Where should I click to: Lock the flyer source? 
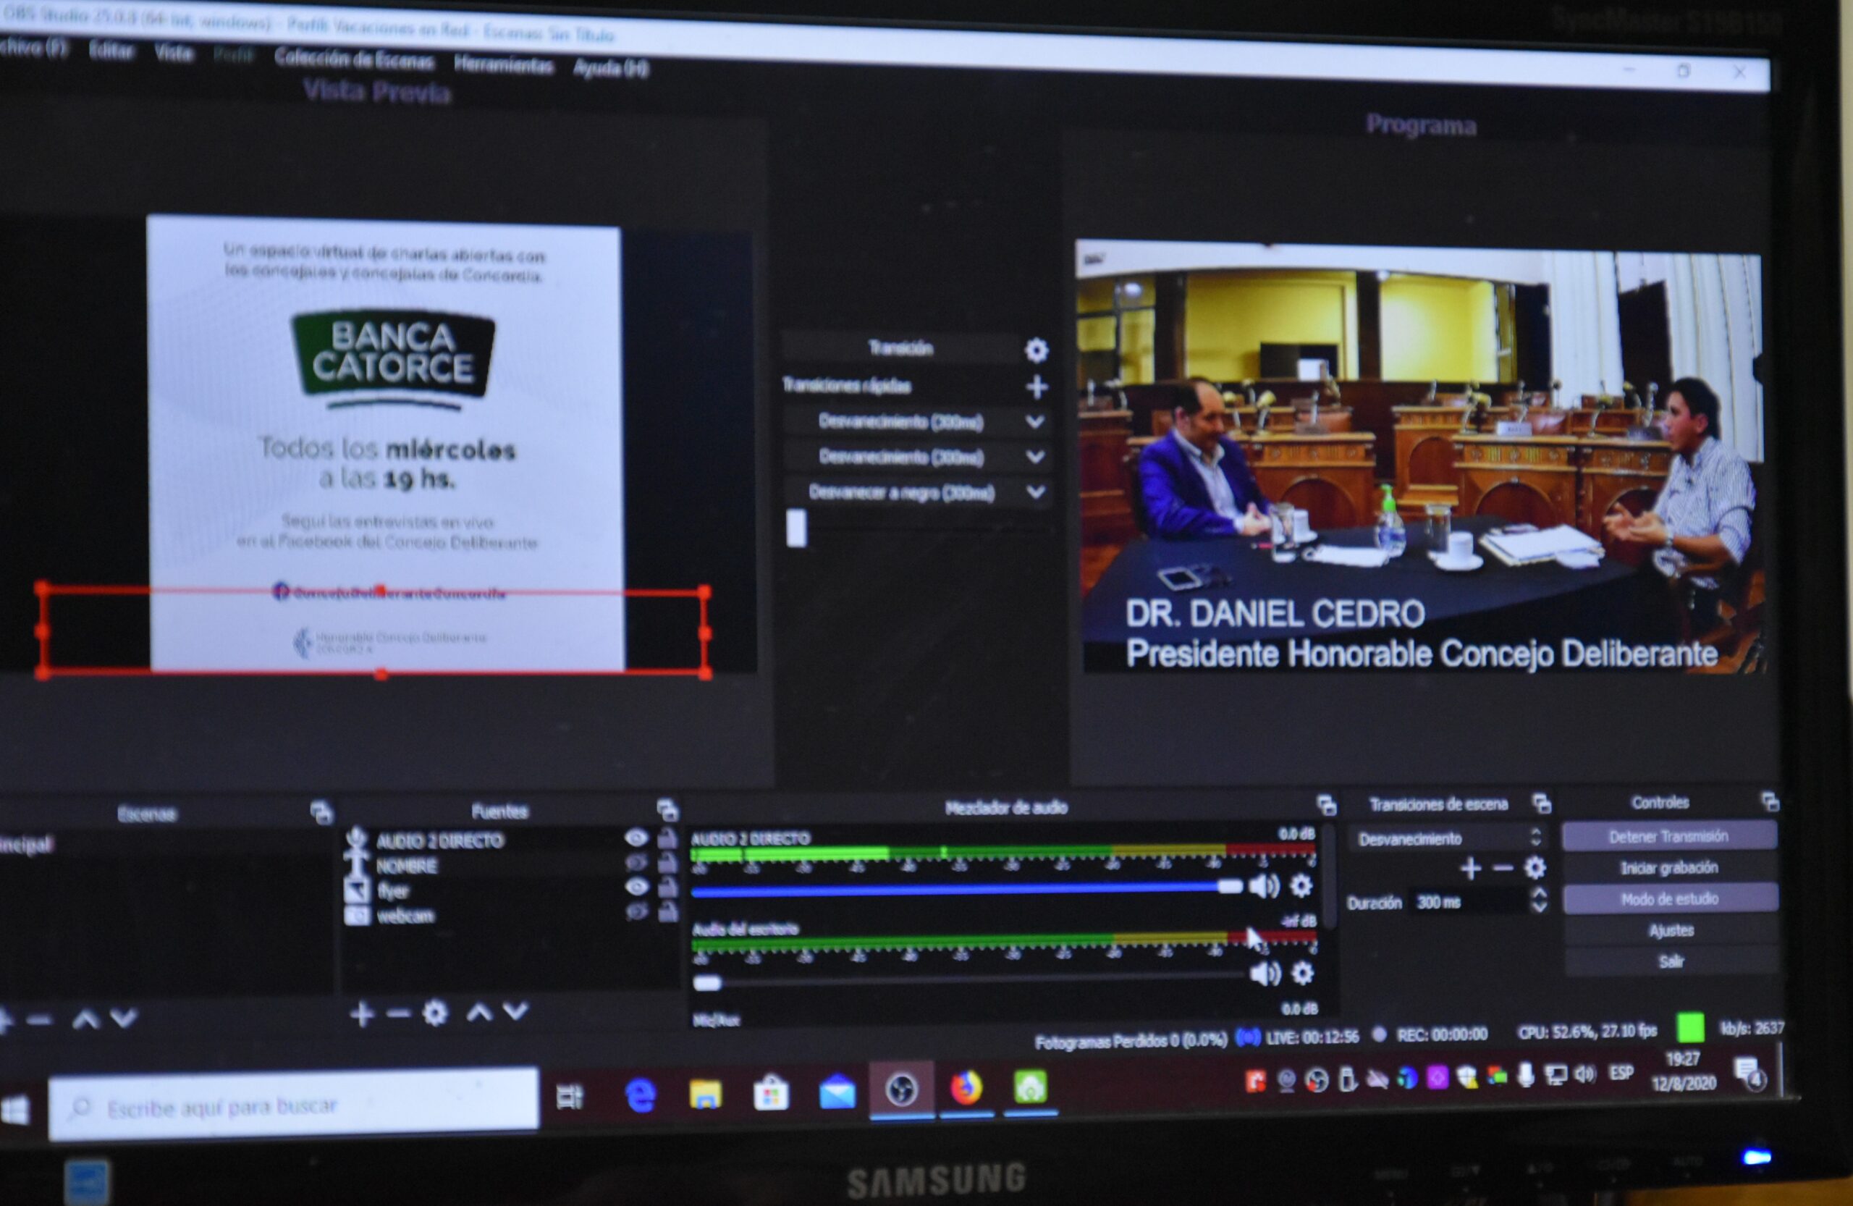pyautogui.click(x=667, y=887)
